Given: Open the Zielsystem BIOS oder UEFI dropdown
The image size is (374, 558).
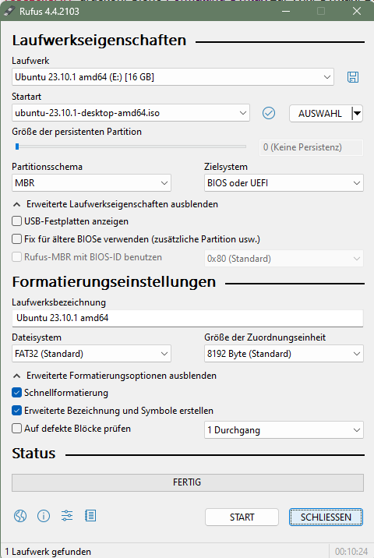Looking at the screenshot, I should point(284,183).
